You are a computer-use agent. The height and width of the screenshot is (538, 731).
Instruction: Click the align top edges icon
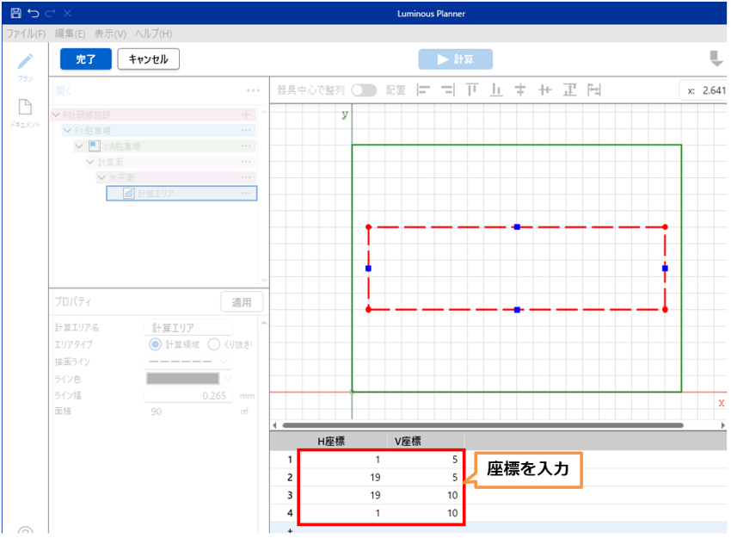(471, 90)
